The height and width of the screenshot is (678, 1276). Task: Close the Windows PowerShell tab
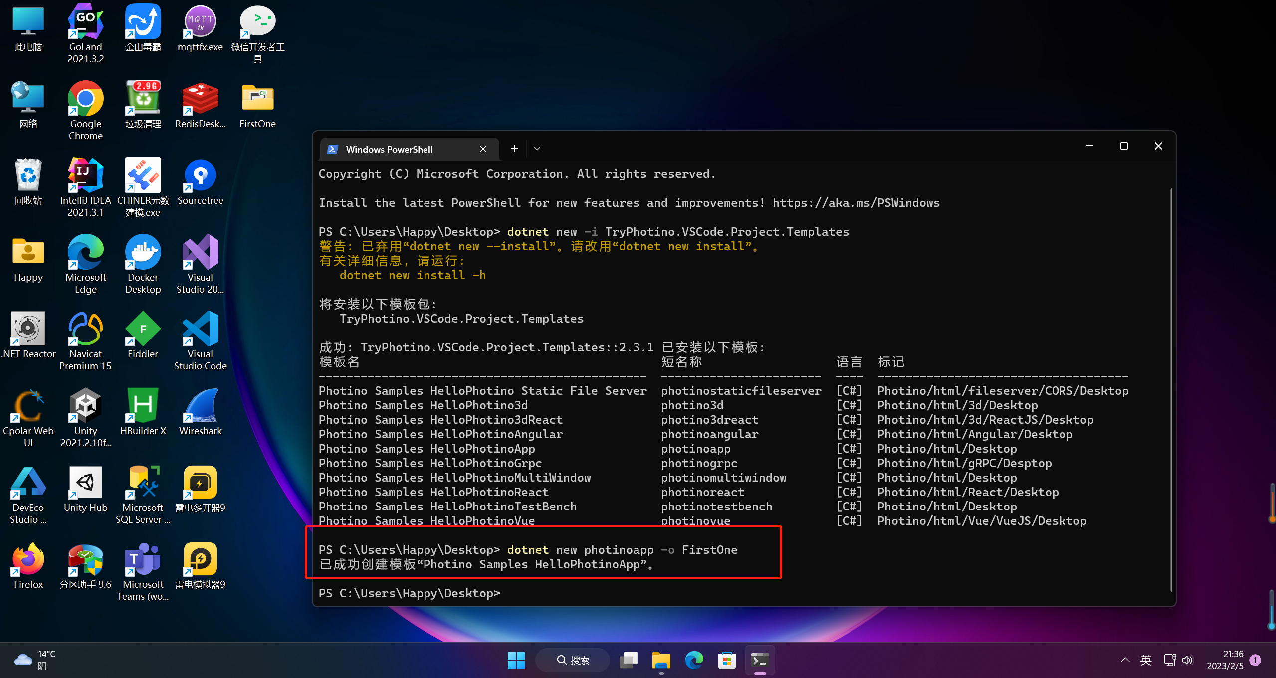pos(483,149)
